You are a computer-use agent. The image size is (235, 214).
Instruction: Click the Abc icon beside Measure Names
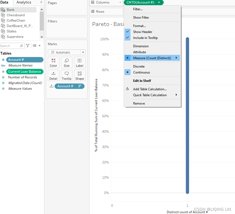coord(3,66)
